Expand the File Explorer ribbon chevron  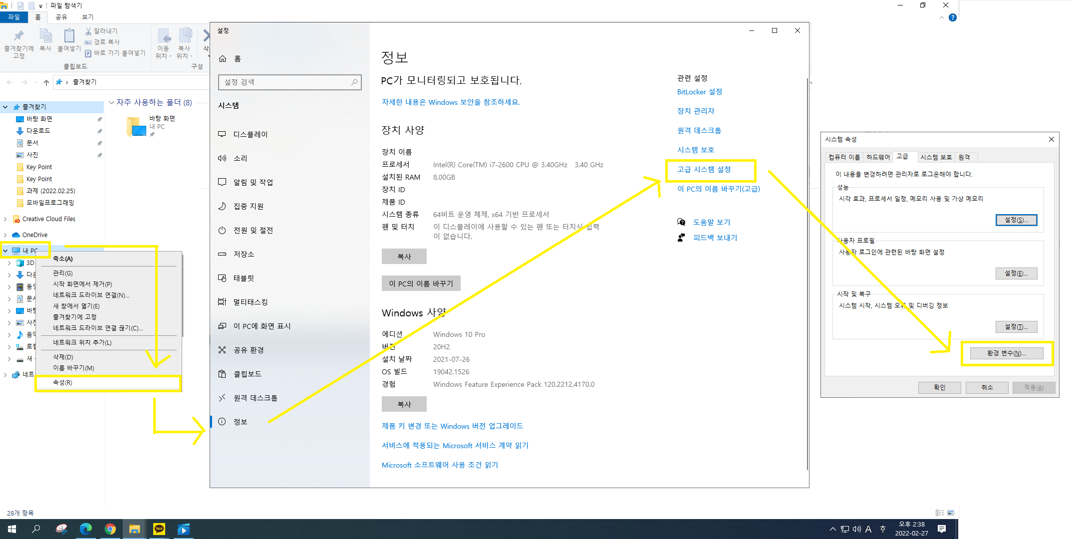pos(942,17)
